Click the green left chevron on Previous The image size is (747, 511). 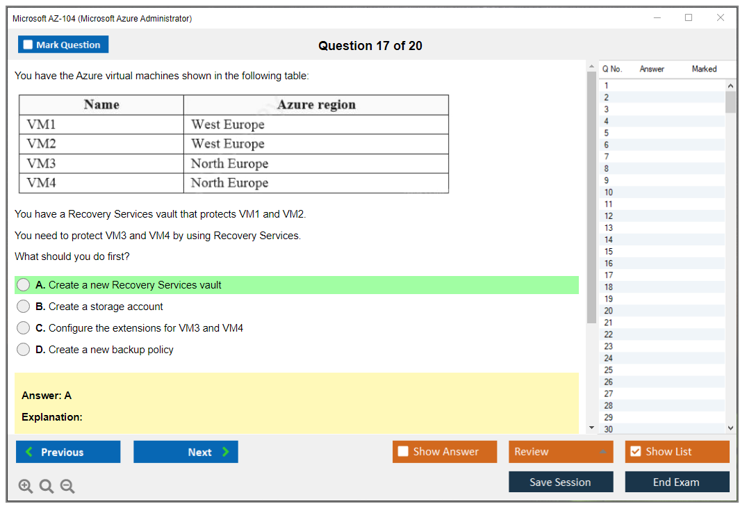coord(28,452)
